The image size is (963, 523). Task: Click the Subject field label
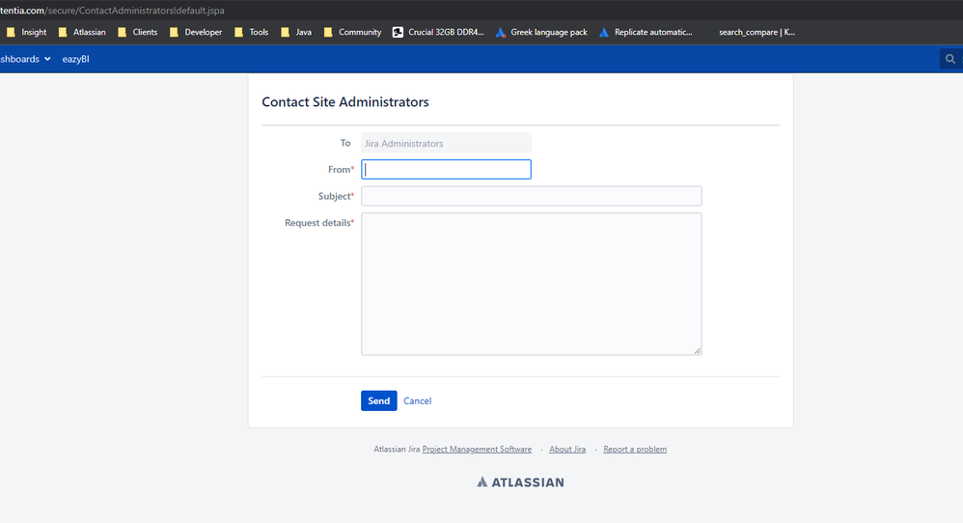(336, 196)
